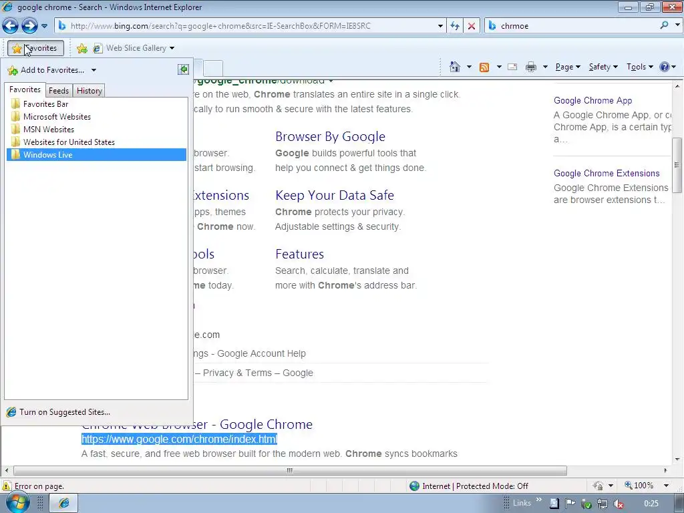This screenshot has width=684, height=513.
Task: Open the 'Google Chrome Extensions' related link
Action: [x=607, y=173]
